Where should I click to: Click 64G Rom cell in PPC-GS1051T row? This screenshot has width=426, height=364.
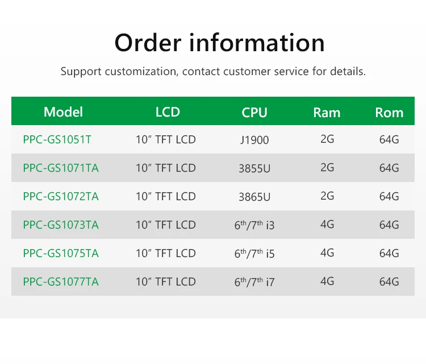pos(389,139)
